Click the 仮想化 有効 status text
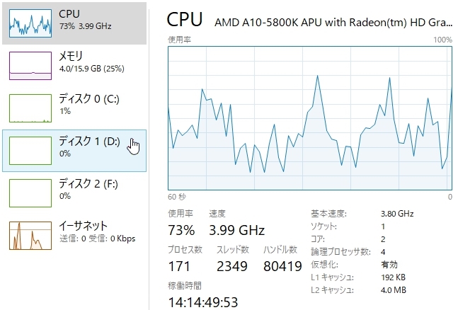The height and width of the screenshot is (310, 458). [x=389, y=265]
